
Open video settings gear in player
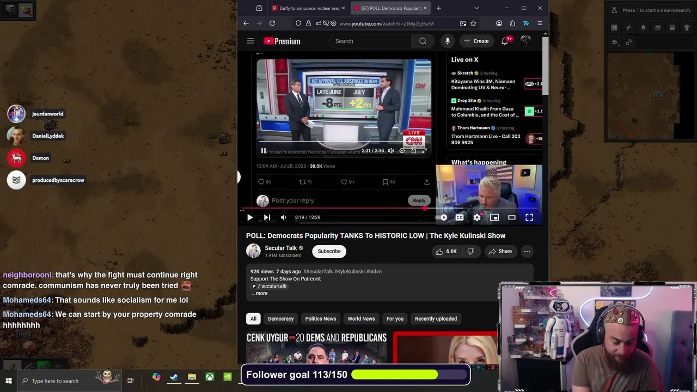coord(477,217)
